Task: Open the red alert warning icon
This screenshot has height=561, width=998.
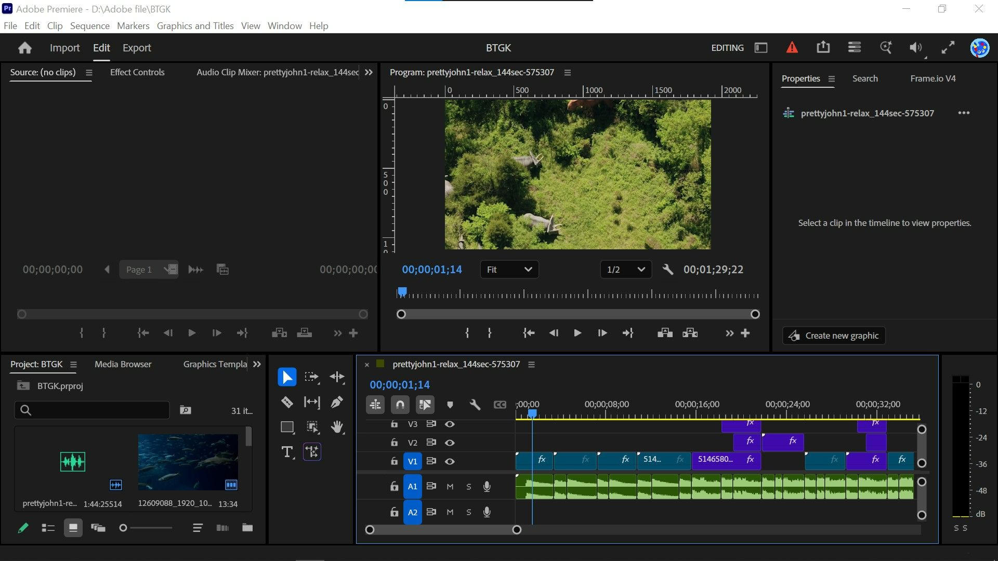Action: click(792, 48)
